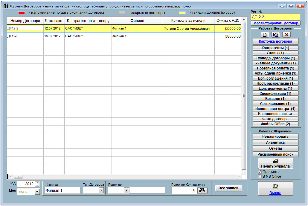Screen dimensions: 308x206
Task: Open Прот. разногласий (1)
Action: tap(275, 83)
